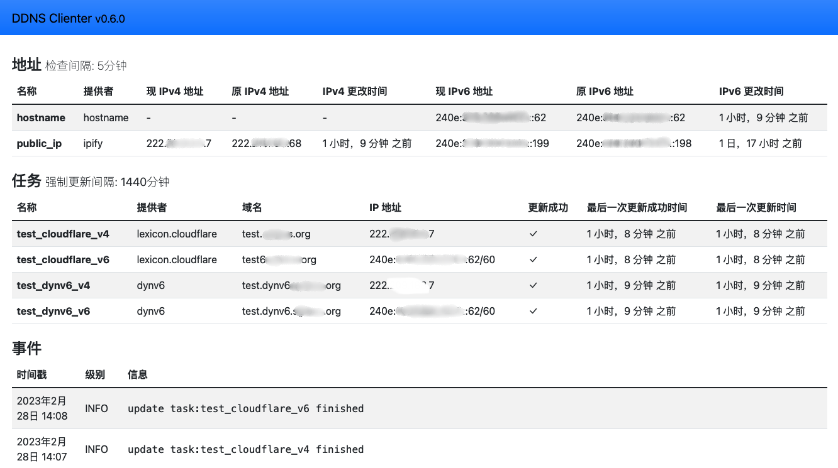Select the hostname address name in bold
Image resolution: width=838 pixels, height=468 pixels.
(x=41, y=117)
